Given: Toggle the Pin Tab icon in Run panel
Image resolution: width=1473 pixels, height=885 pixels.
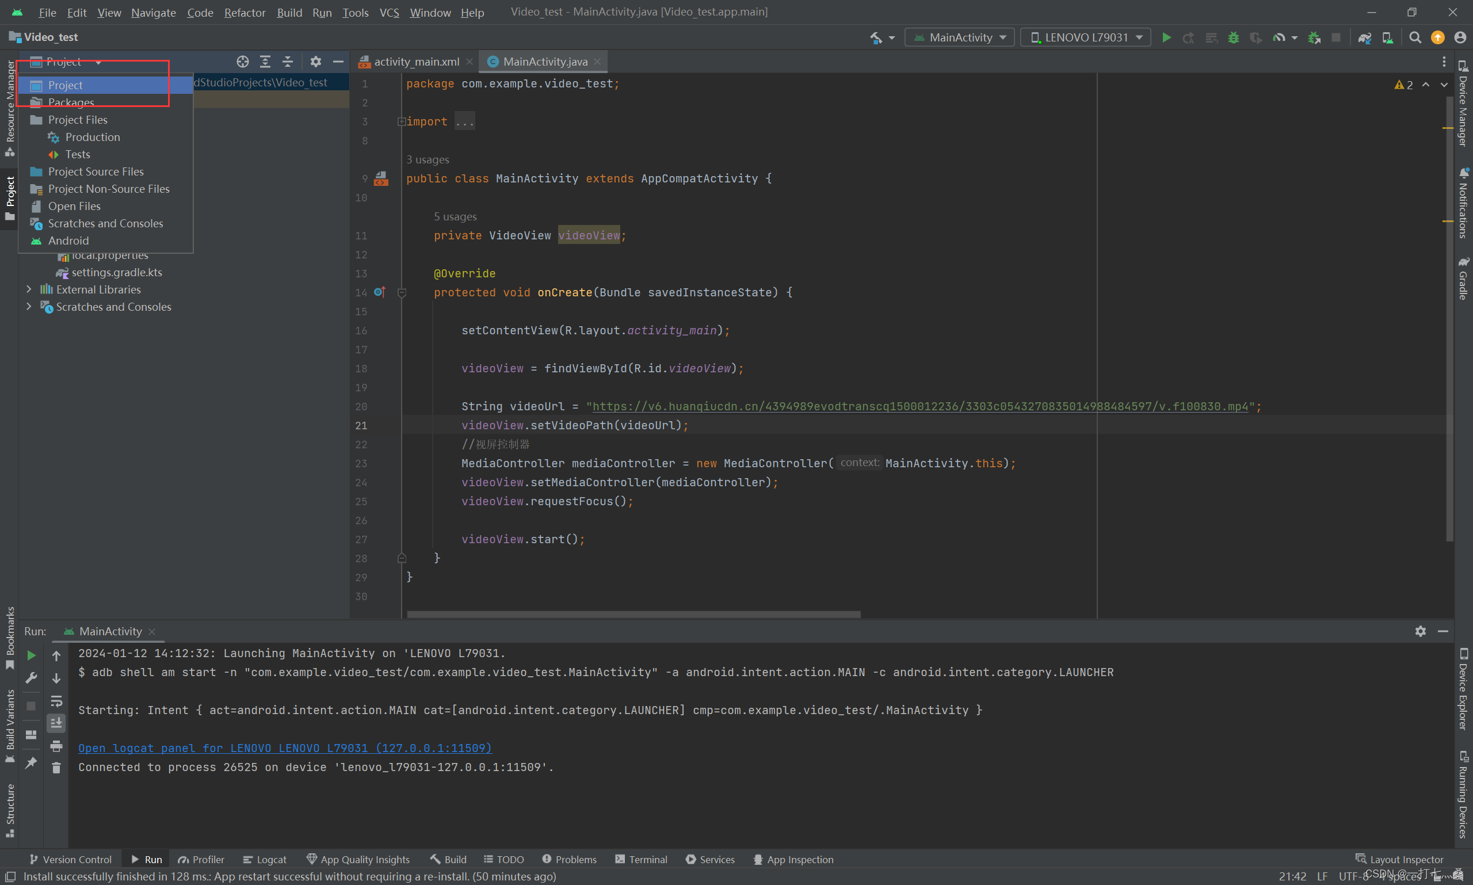Looking at the screenshot, I should click(31, 763).
